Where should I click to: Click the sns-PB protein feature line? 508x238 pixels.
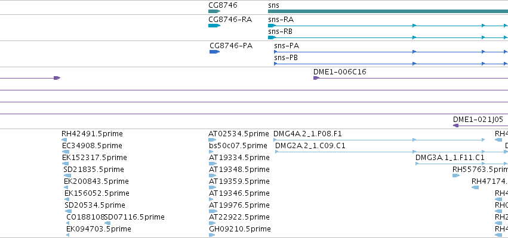point(391,64)
